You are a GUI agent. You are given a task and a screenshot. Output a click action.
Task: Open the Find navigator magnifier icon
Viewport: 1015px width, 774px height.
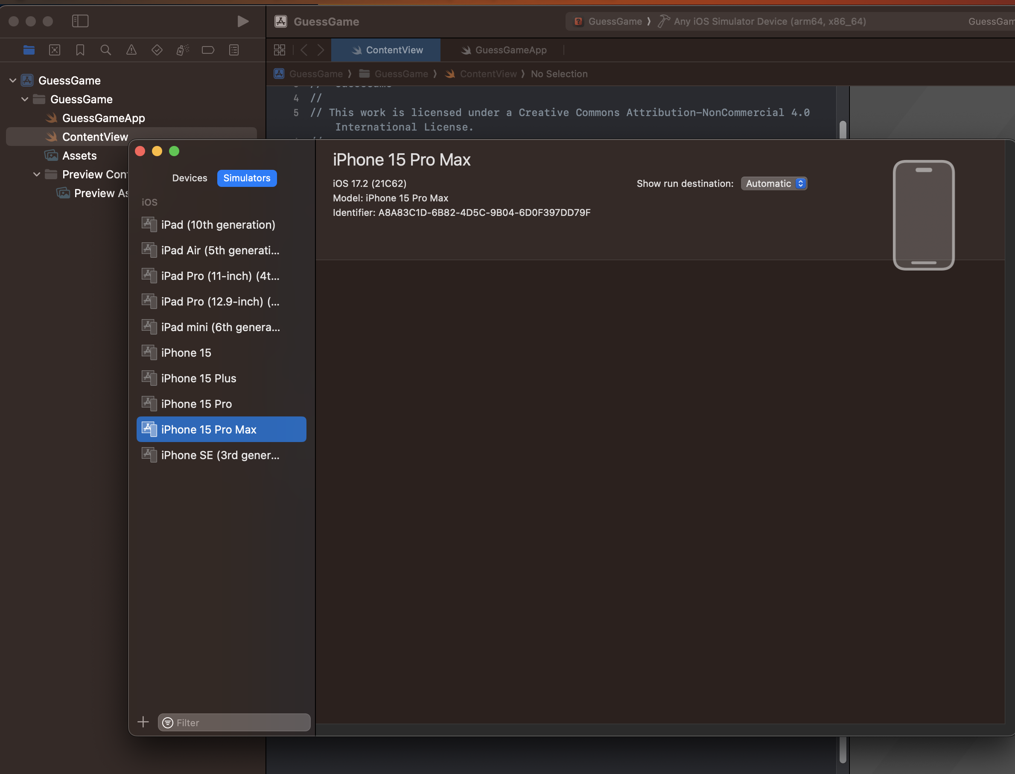pyautogui.click(x=105, y=50)
